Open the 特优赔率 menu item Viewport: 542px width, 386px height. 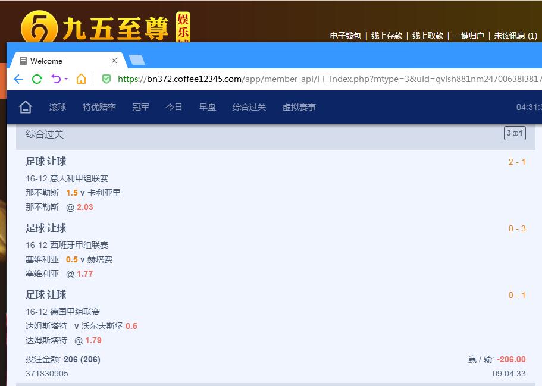click(x=99, y=107)
